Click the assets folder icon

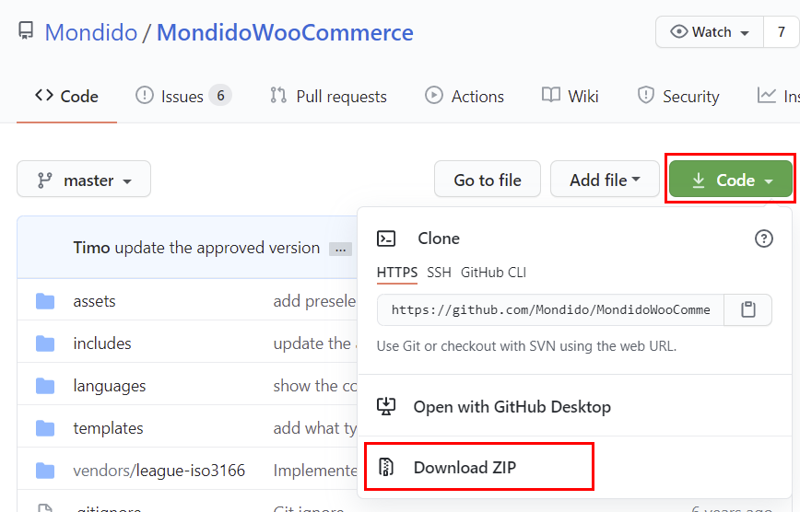click(x=45, y=301)
